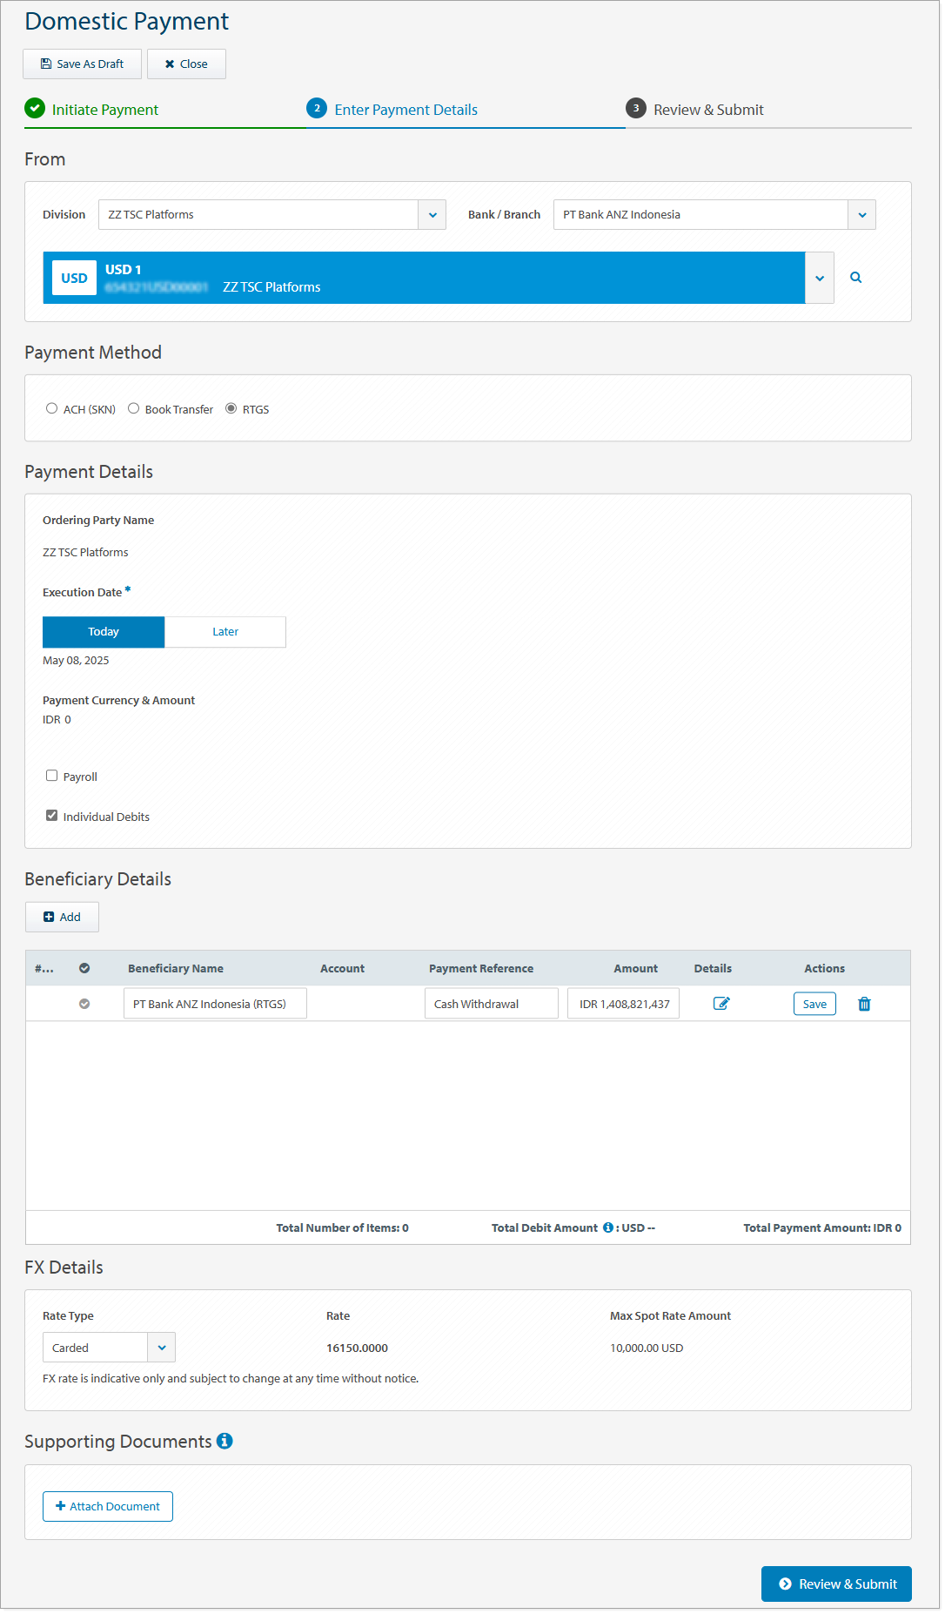Click the row status check icon

(84, 1004)
